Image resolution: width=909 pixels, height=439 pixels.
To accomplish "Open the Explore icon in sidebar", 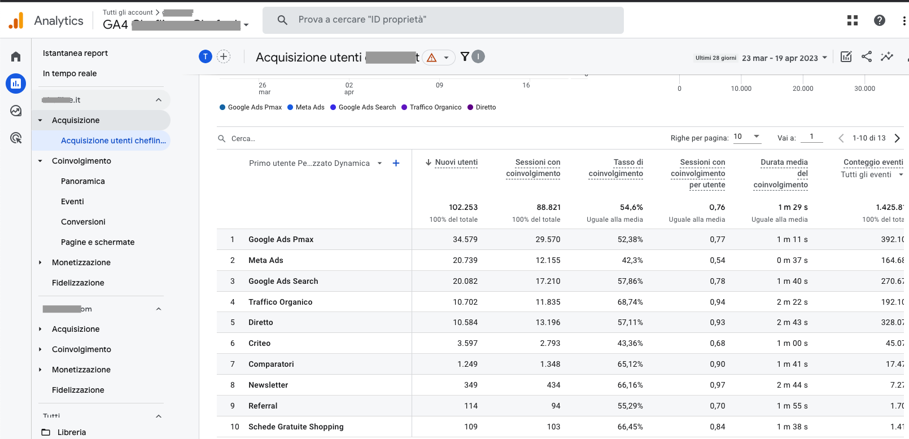I will [16, 111].
